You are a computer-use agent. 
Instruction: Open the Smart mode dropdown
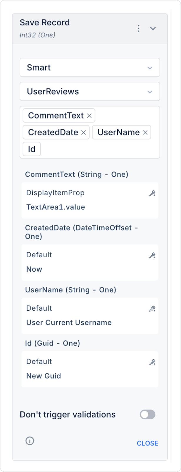click(x=90, y=68)
